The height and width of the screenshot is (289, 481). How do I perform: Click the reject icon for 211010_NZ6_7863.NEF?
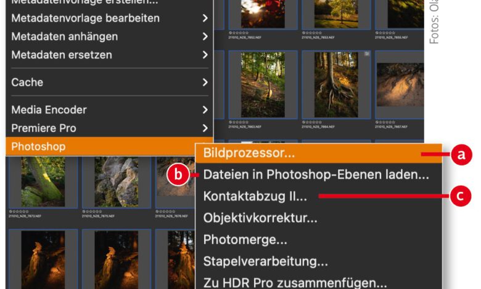(231, 122)
